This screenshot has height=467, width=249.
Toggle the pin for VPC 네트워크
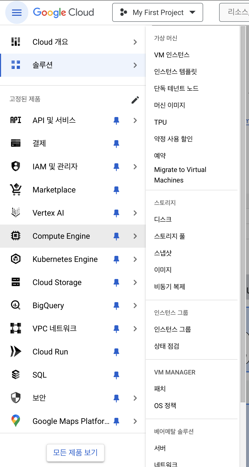pyautogui.click(x=116, y=329)
